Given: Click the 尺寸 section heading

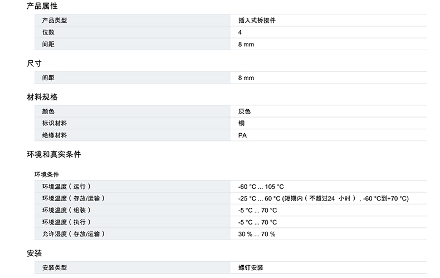Looking at the screenshot, I should [34, 63].
